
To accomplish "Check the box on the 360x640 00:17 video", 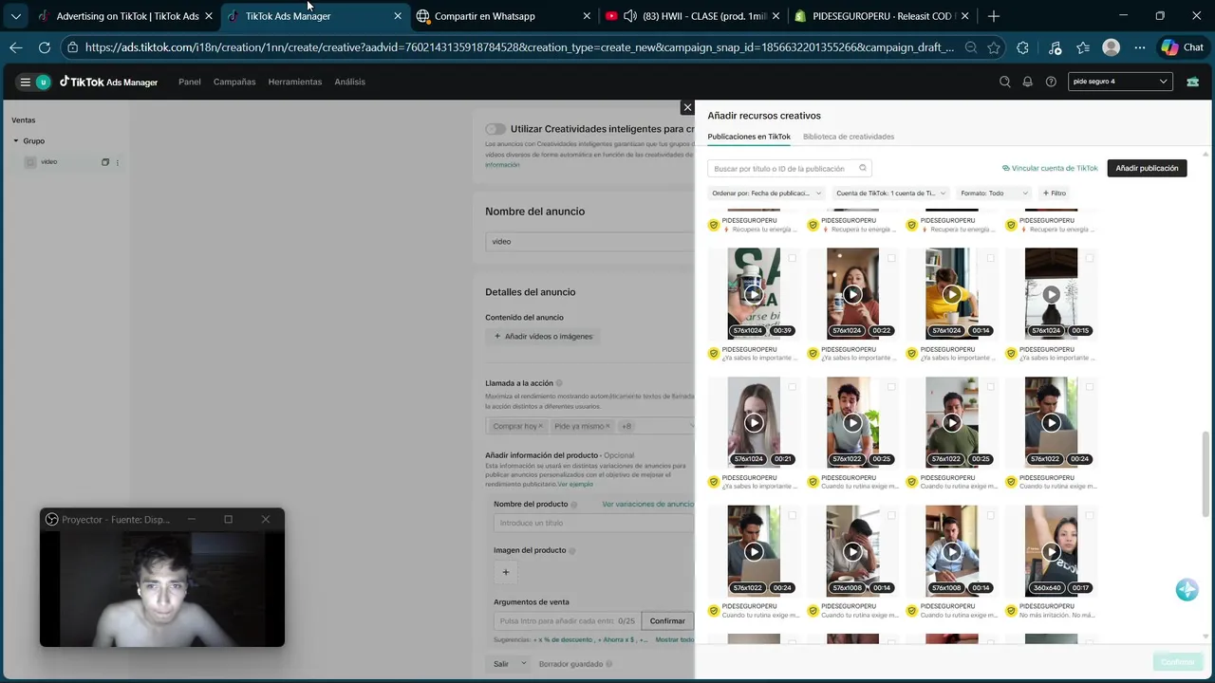I will (1090, 515).
